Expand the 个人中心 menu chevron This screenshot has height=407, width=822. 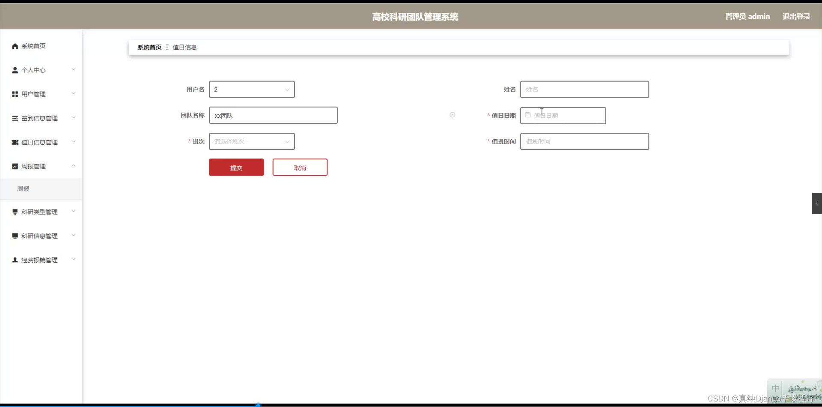pyautogui.click(x=74, y=69)
